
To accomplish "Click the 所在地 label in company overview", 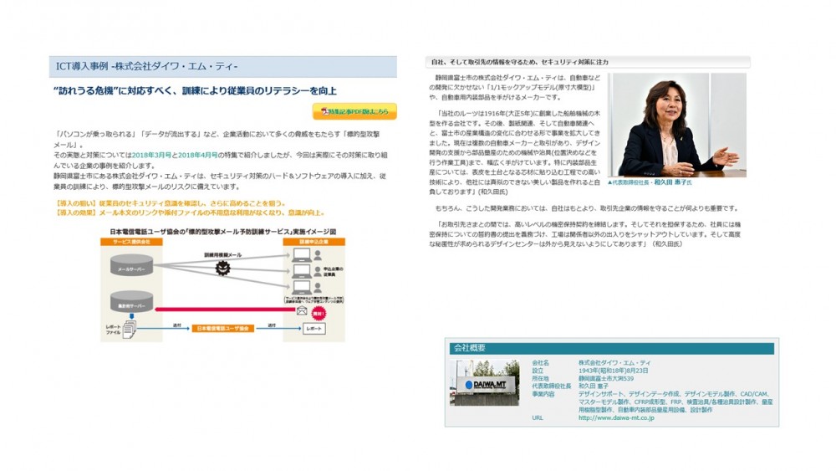I will click(x=540, y=378).
